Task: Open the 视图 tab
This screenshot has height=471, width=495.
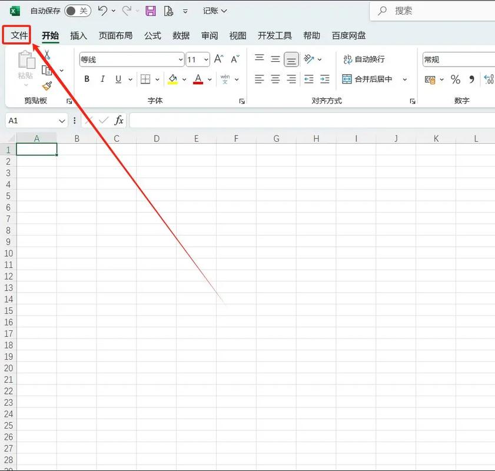Action: [238, 35]
